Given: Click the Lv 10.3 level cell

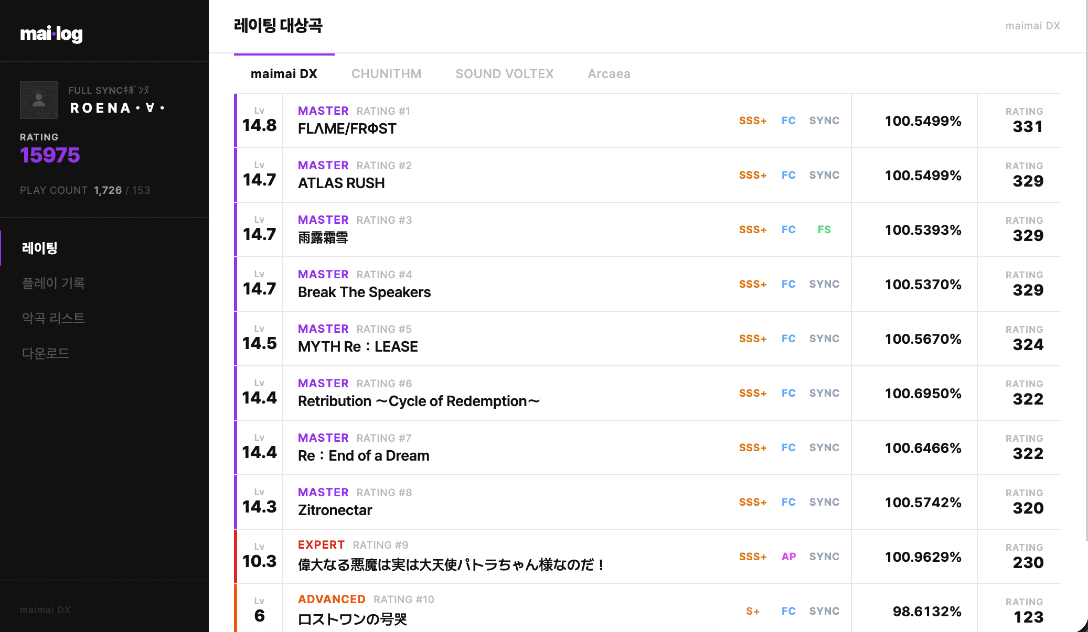Looking at the screenshot, I should [259, 557].
